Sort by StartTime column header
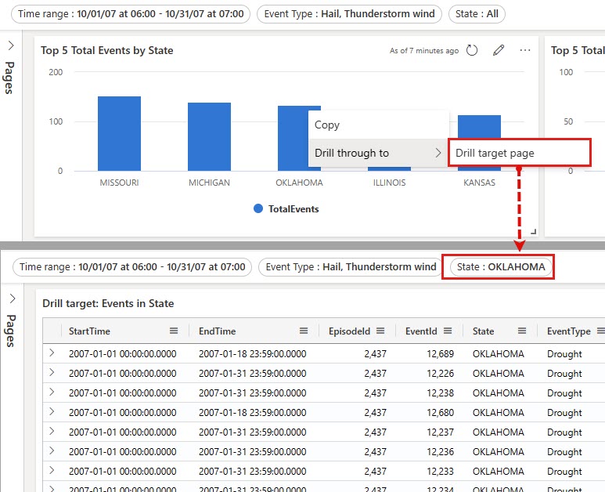The height and width of the screenshot is (492, 605). tap(89, 331)
